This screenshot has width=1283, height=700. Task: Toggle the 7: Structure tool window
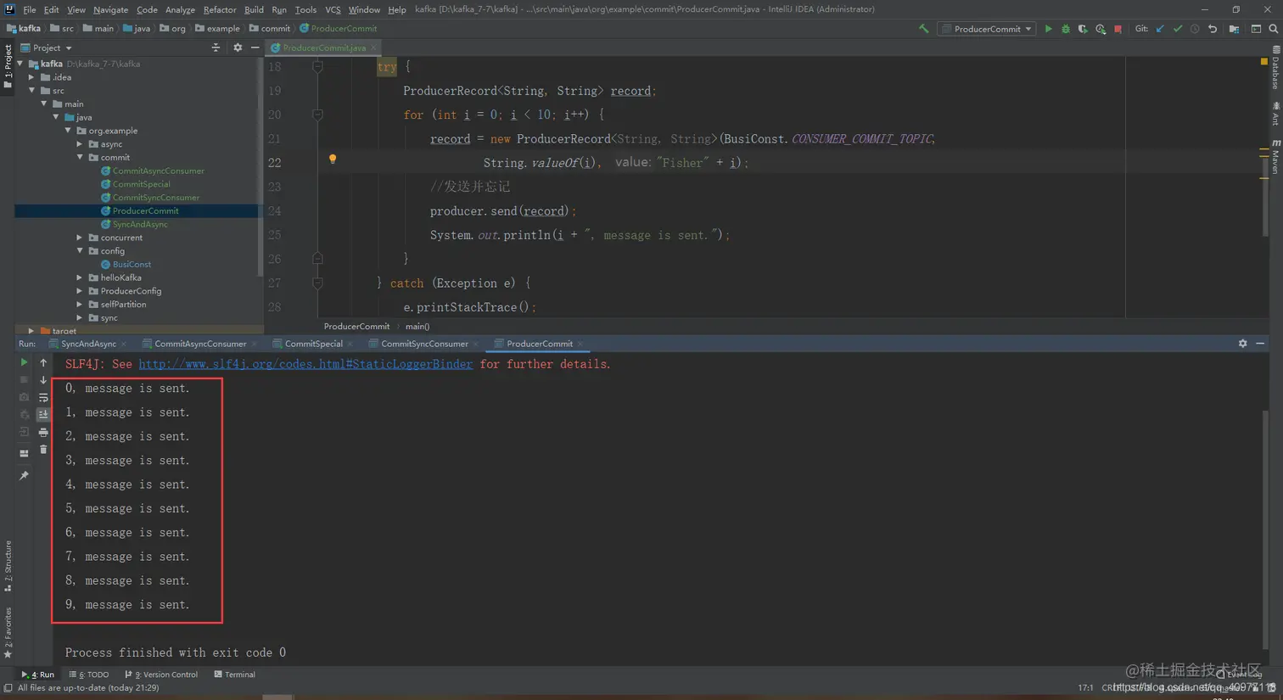[8, 566]
